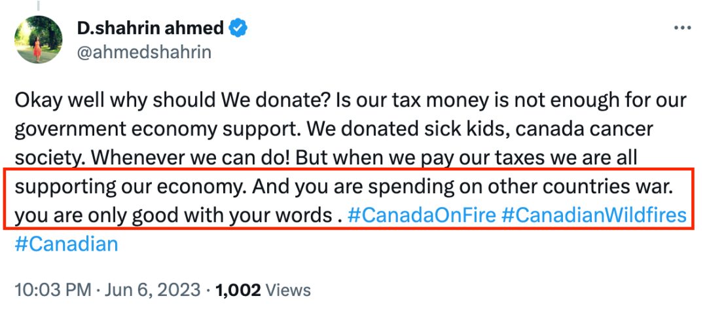This screenshot has width=707, height=311.
Task: Open the #CanadaOnFire hashtag
Action: 422,215
